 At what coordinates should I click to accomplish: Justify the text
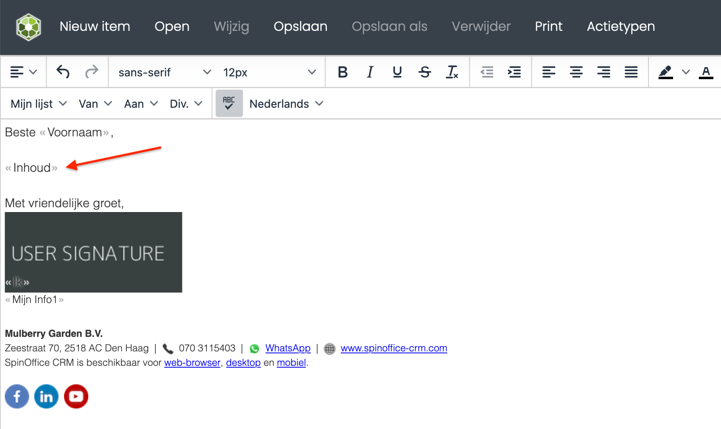(631, 72)
